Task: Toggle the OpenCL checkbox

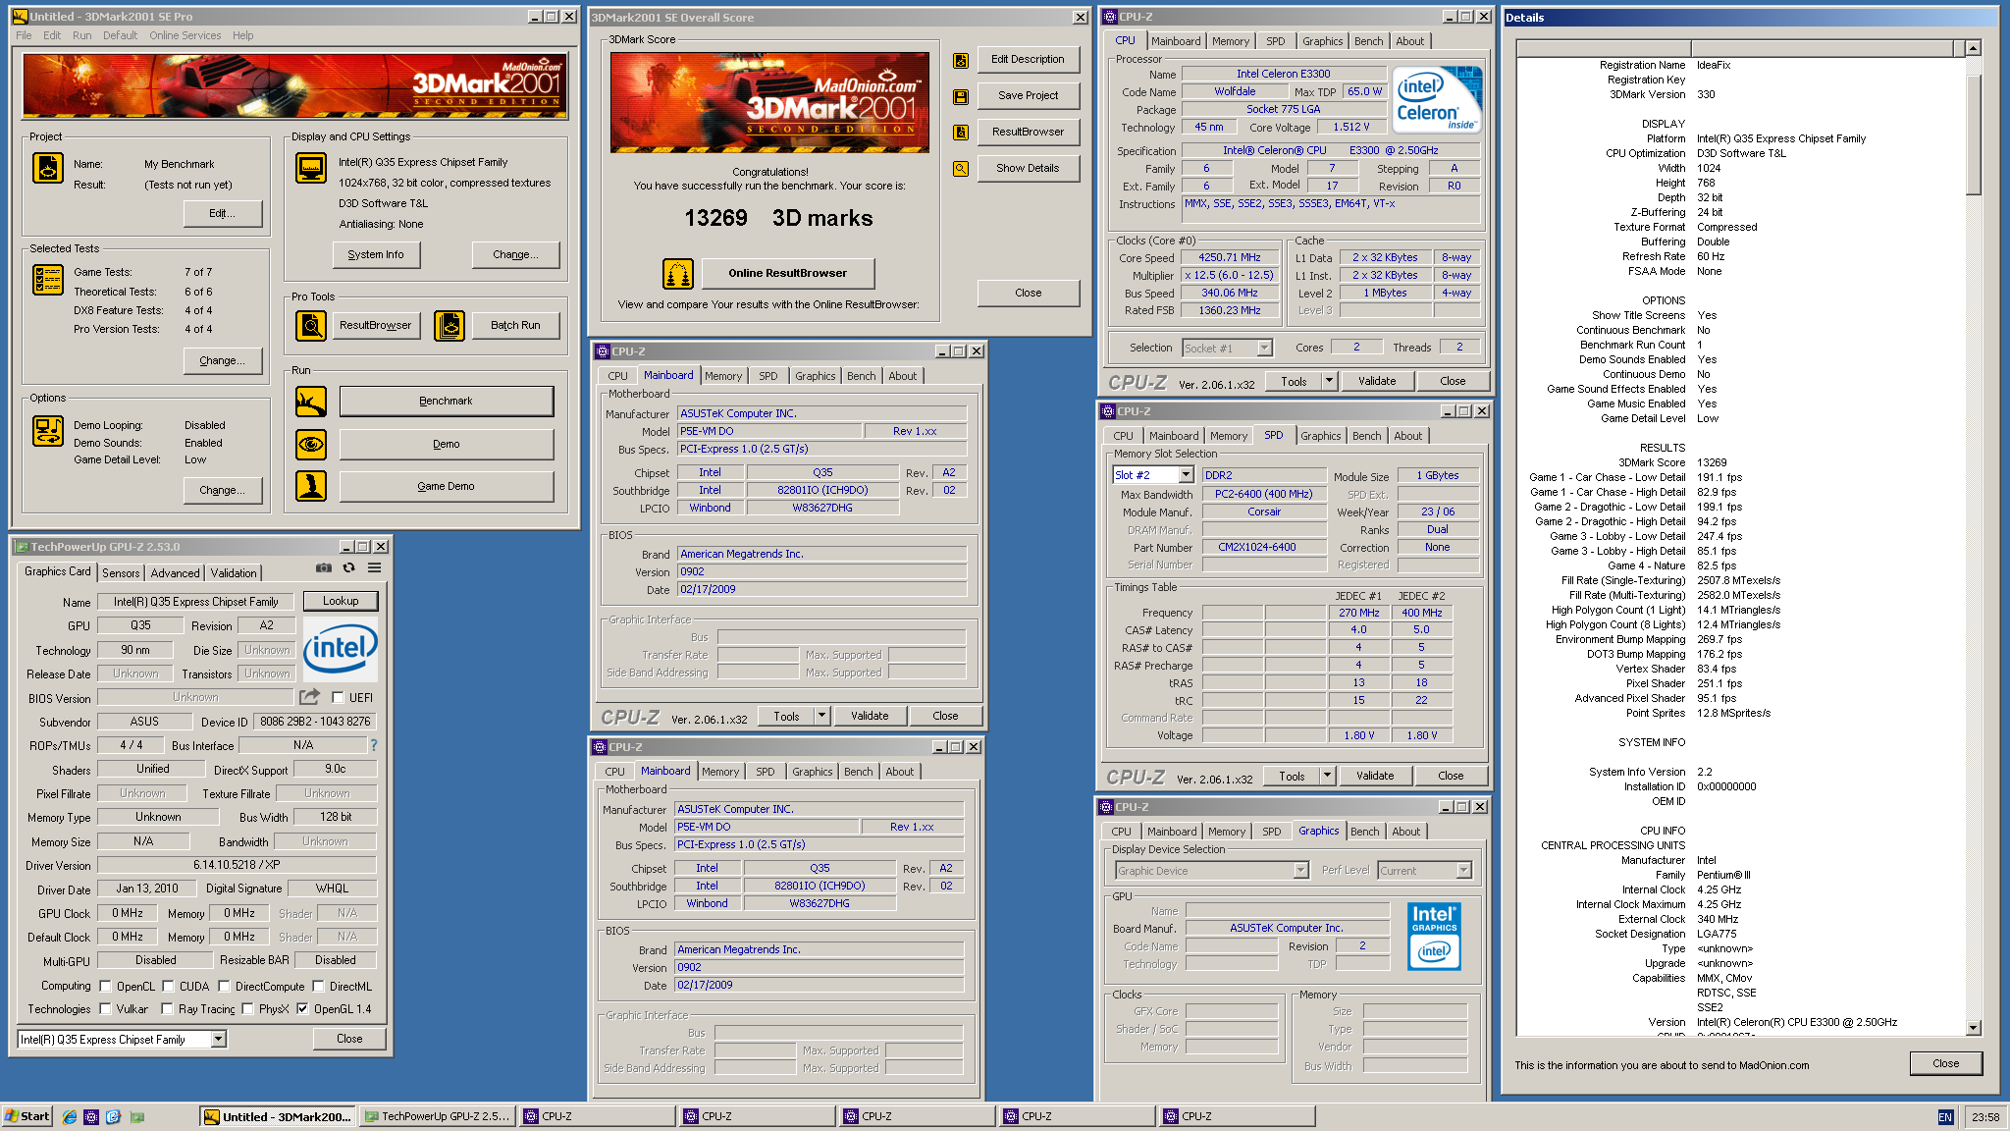Action: click(x=105, y=986)
